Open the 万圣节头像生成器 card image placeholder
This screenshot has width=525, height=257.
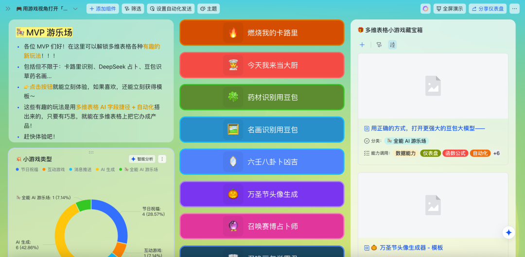433,205
